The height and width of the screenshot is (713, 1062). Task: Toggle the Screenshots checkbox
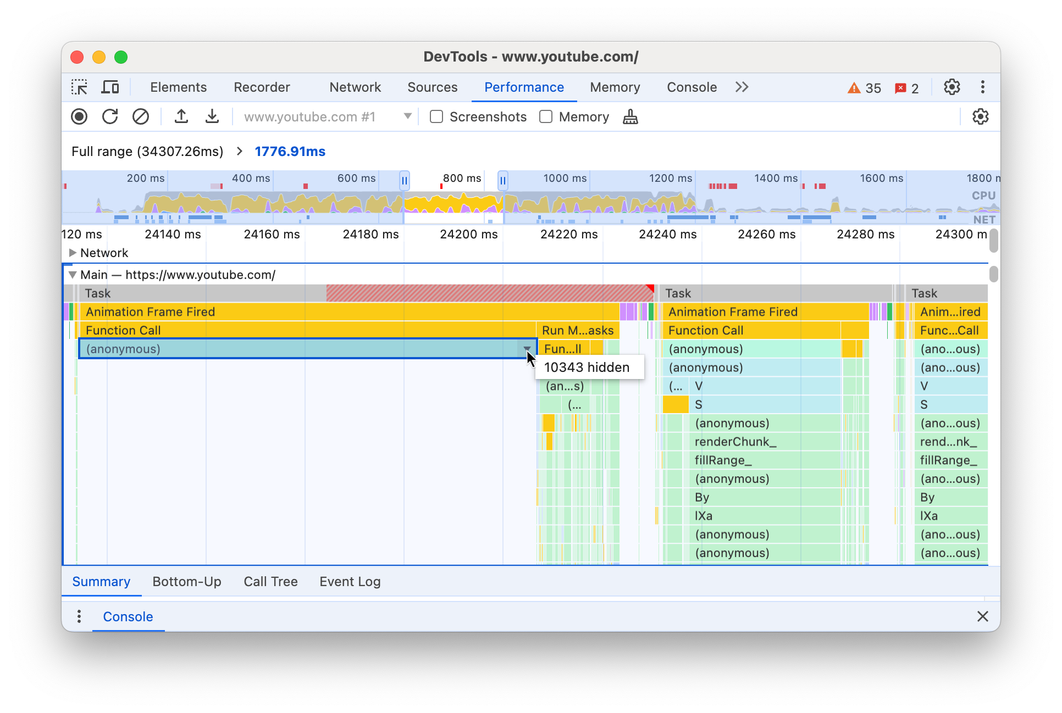click(436, 117)
